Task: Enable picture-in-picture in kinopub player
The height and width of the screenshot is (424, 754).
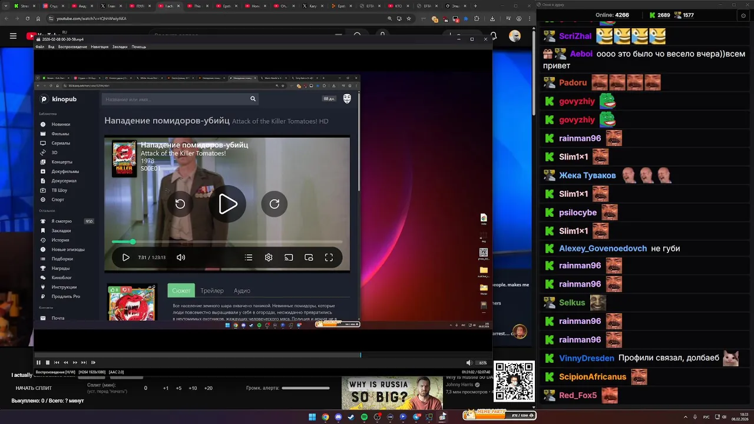Action: pyautogui.click(x=309, y=257)
